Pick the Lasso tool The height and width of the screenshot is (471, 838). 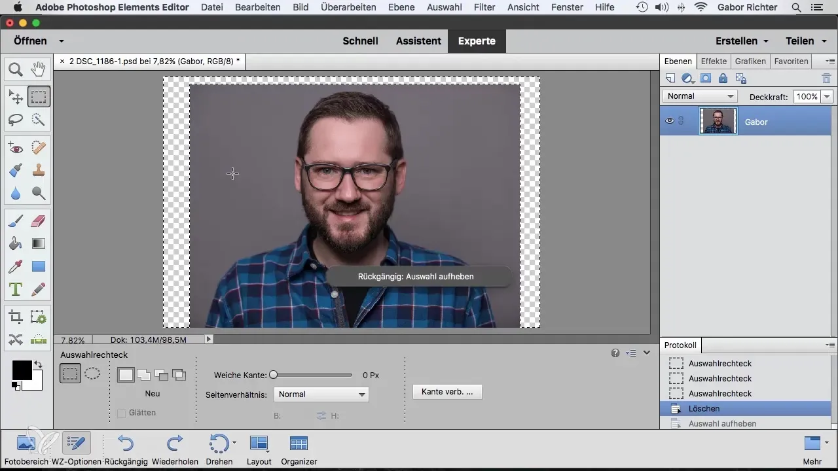click(x=16, y=120)
